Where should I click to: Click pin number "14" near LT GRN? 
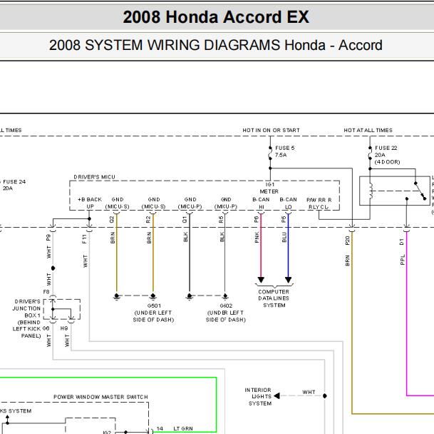pyautogui.click(x=160, y=428)
